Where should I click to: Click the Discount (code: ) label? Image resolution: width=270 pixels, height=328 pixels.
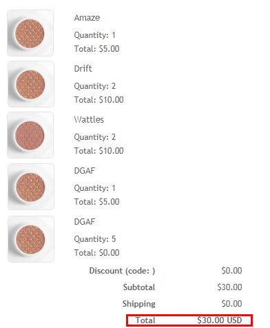pyautogui.click(x=122, y=271)
